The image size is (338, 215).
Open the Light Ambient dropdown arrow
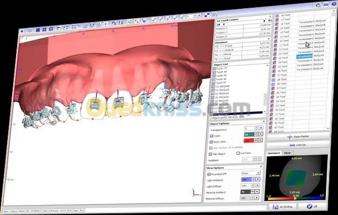(258, 179)
